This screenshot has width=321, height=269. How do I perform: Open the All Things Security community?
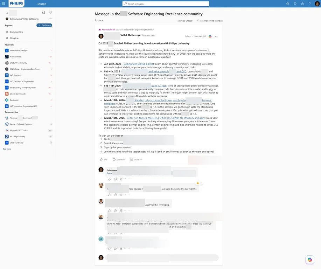28,137
